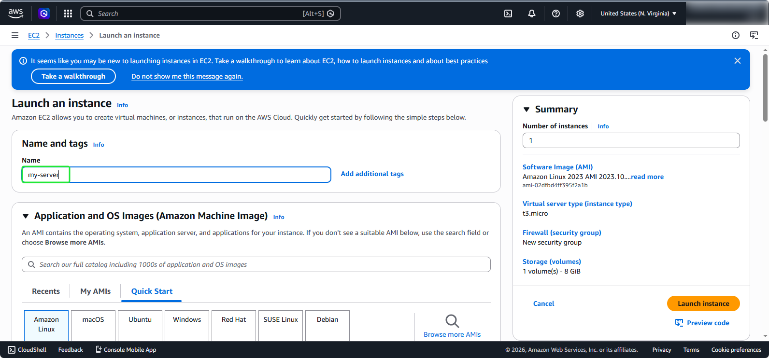Image resolution: width=769 pixels, height=358 pixels.
Task: Go to EC2 breadcrumb link
Action: 34,35
